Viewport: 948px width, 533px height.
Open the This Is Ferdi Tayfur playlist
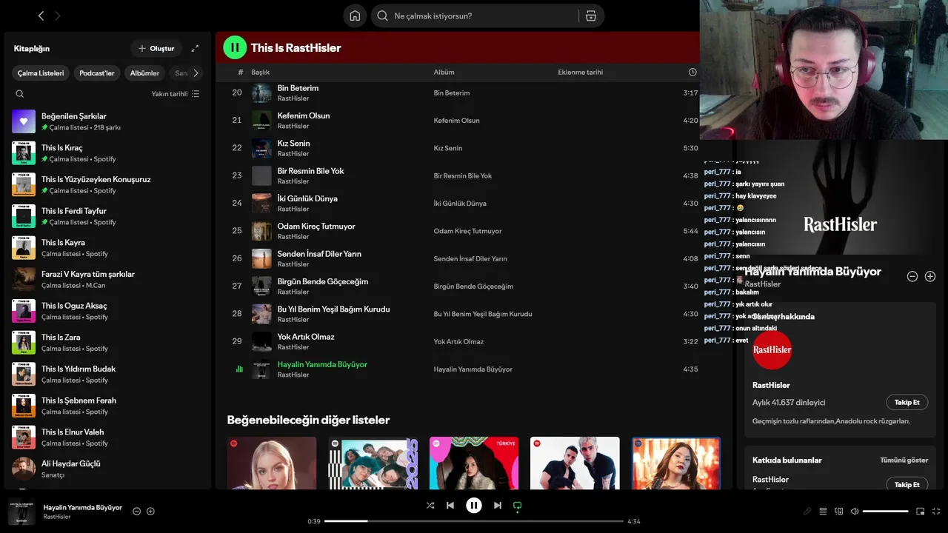coord(107,216)
